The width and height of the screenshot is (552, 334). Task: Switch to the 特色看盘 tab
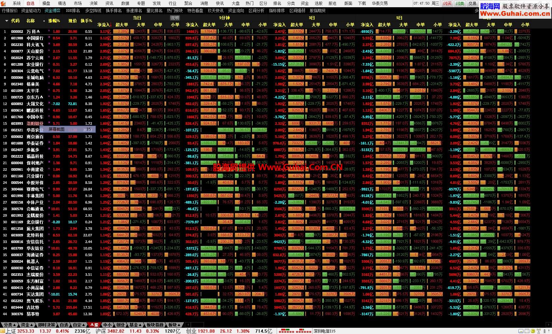[x=195, y=11]
